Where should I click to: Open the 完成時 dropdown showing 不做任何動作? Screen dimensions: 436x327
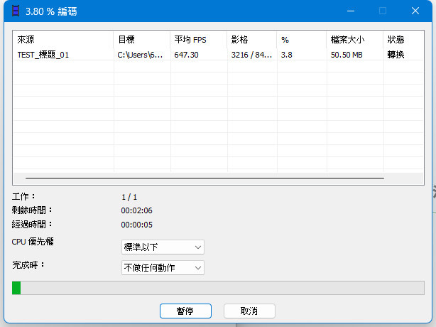(x=163, y=268)
